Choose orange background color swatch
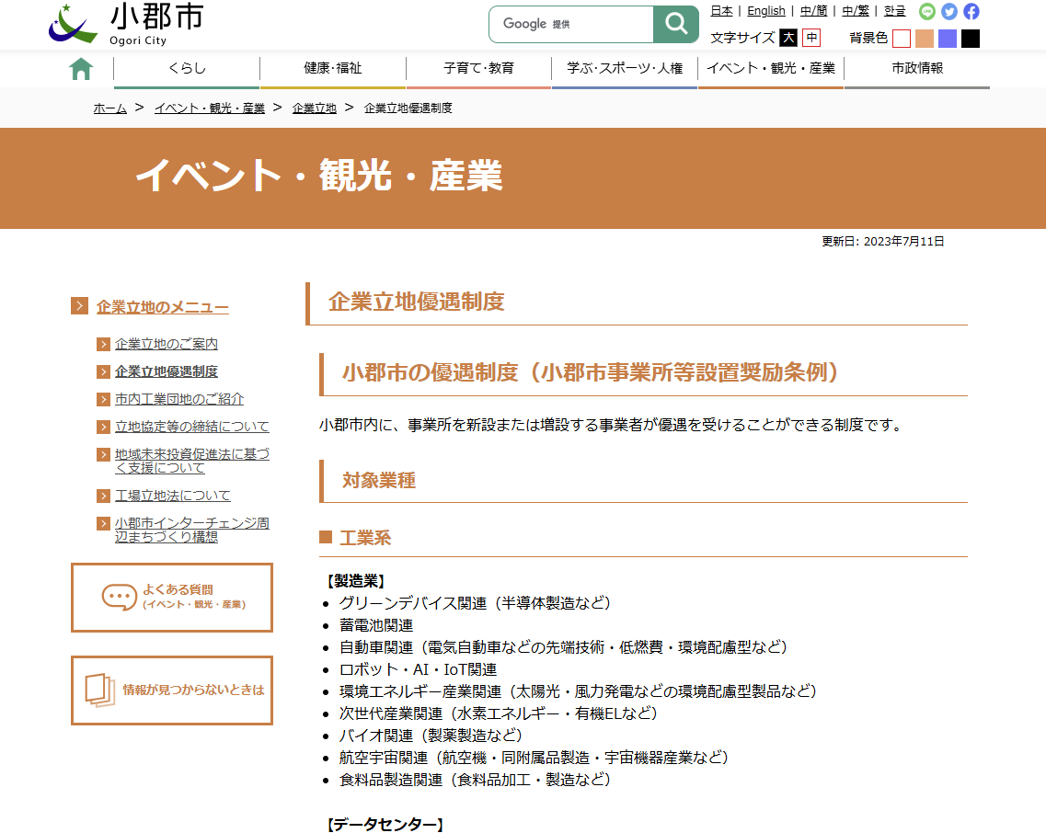1046x833 pixels. coord(925,39)
